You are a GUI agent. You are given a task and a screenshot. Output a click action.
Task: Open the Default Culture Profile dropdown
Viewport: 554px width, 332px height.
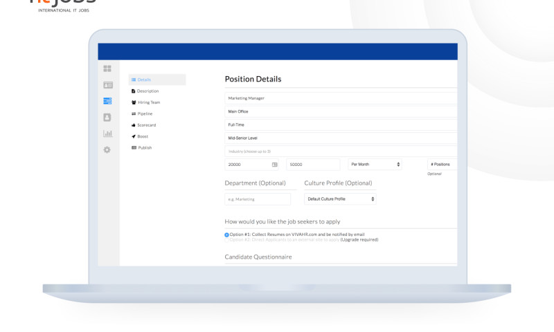(x=340, y=199)
